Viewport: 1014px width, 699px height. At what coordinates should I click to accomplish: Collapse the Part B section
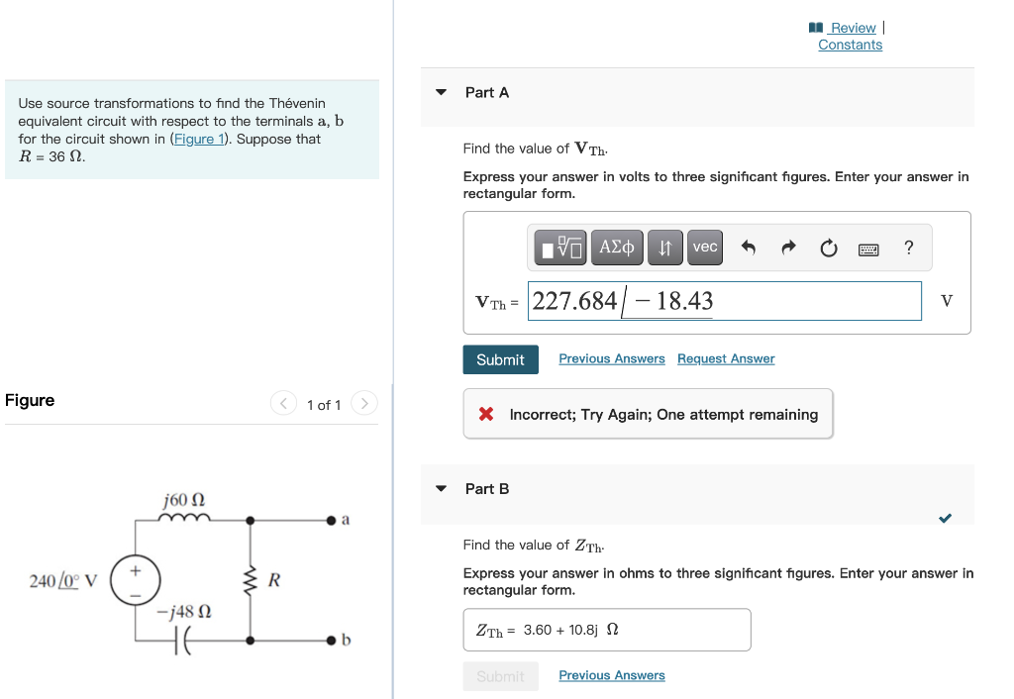click(440, 488)
